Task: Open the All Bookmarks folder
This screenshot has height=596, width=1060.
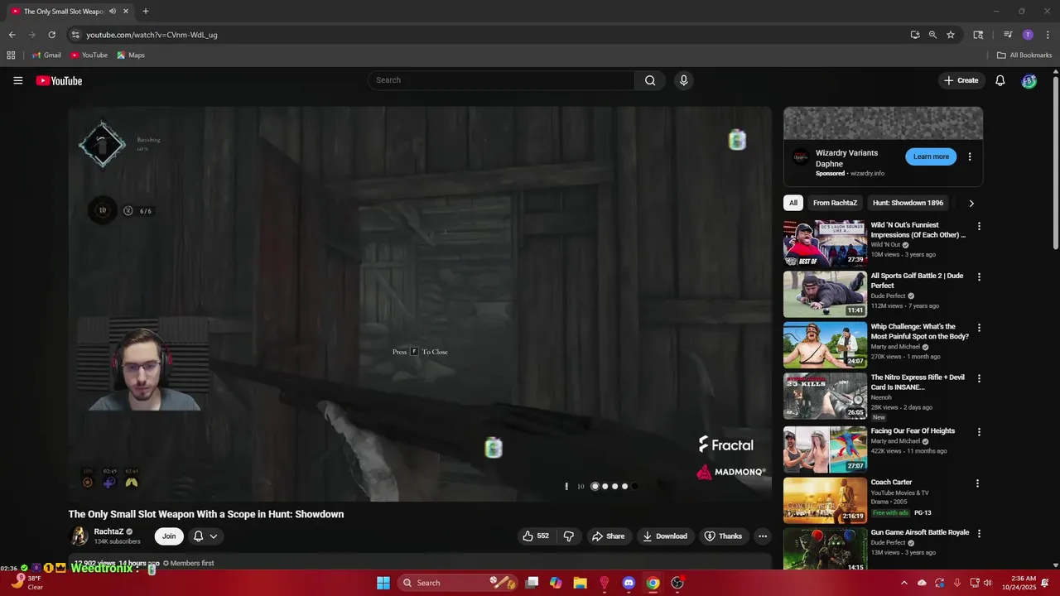Action: point(1024,55)
